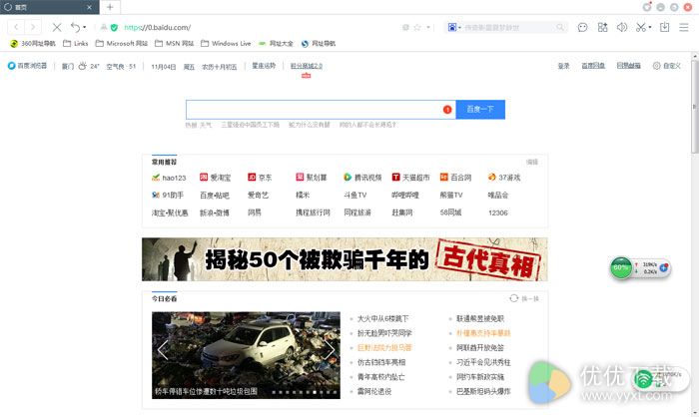Image resolution: width=699 pixels, height=417 pixels.
Task: Open the 网址导航 bookmark with blue globe
Action: [319, 43]
